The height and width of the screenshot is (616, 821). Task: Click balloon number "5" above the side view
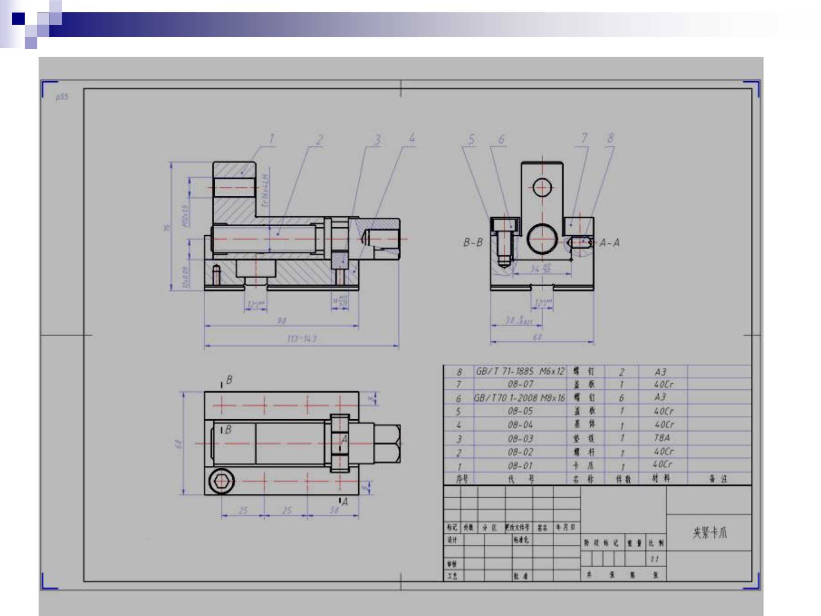[471, 139]
